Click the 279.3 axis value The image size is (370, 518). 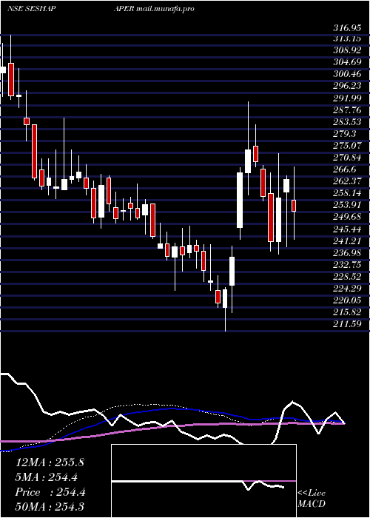(x=345, y=134)
